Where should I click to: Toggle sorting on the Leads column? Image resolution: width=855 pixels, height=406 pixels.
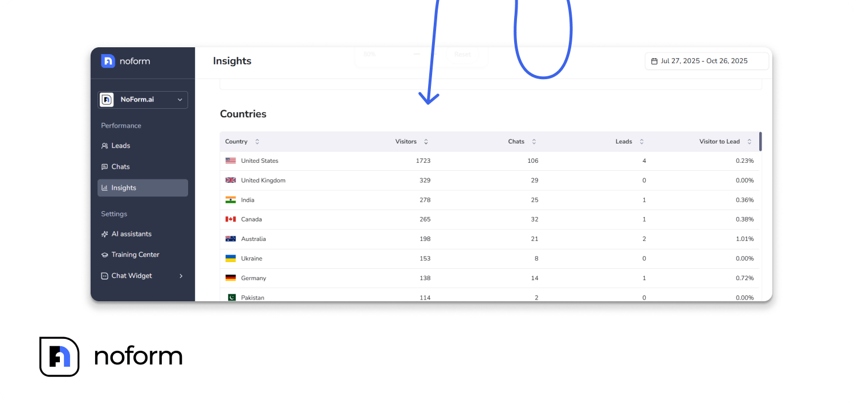(x=641, y=141)
